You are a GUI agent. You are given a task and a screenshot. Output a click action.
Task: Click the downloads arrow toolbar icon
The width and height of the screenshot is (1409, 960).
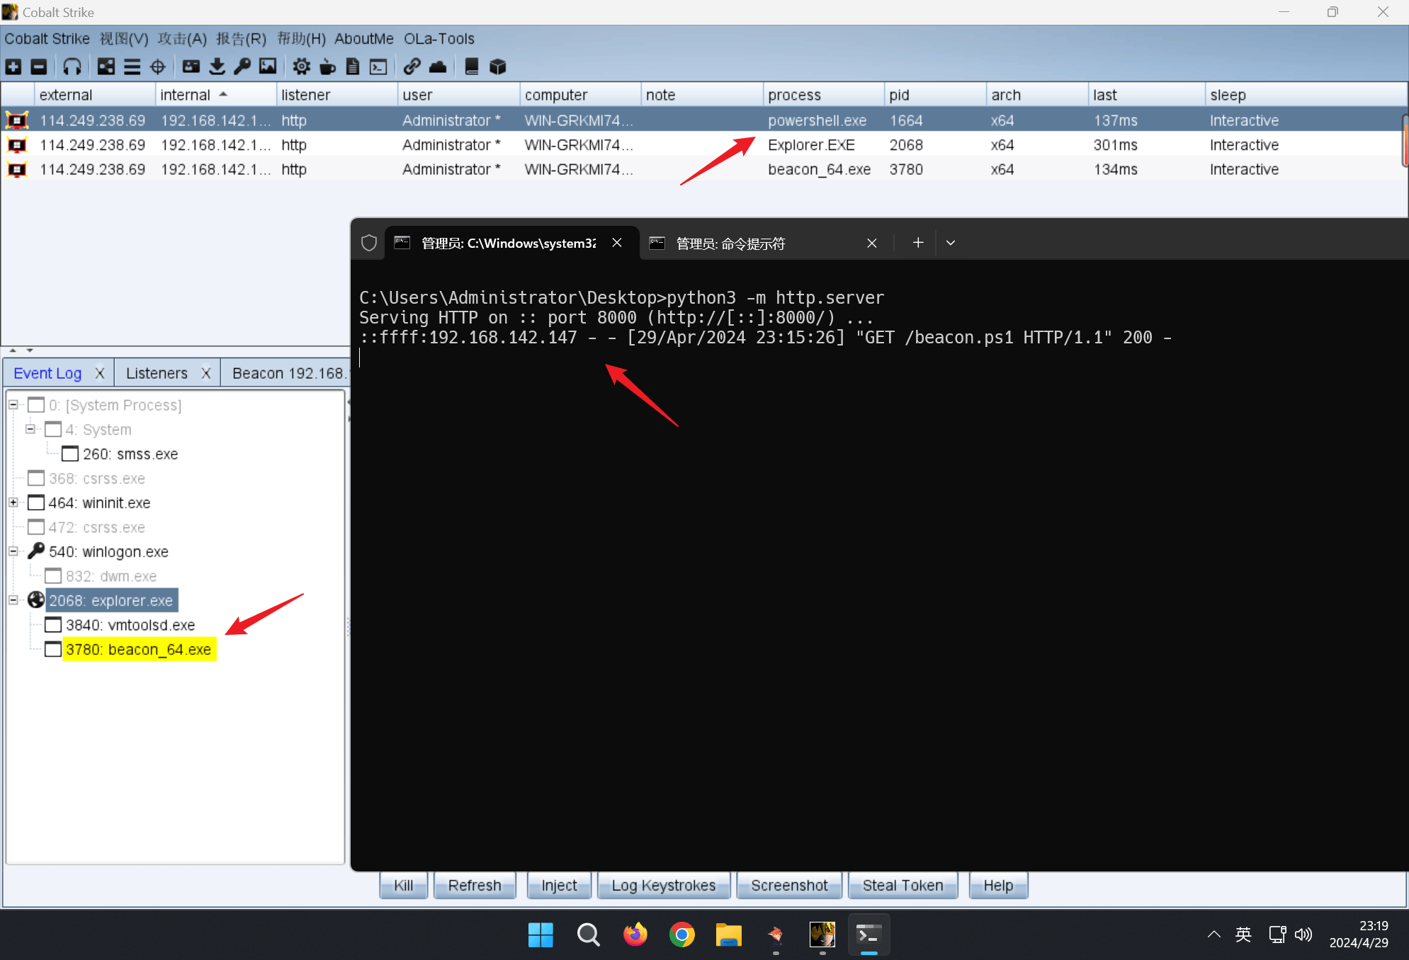click(x=217, y=67)
